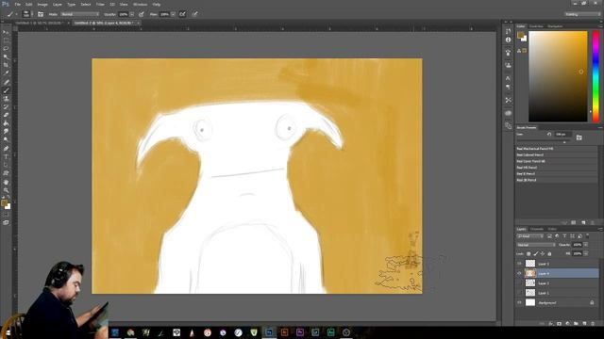The width and height of the screenshot is (604, 339).
Task: Select the Crop tool
Action: click(6, 65)
